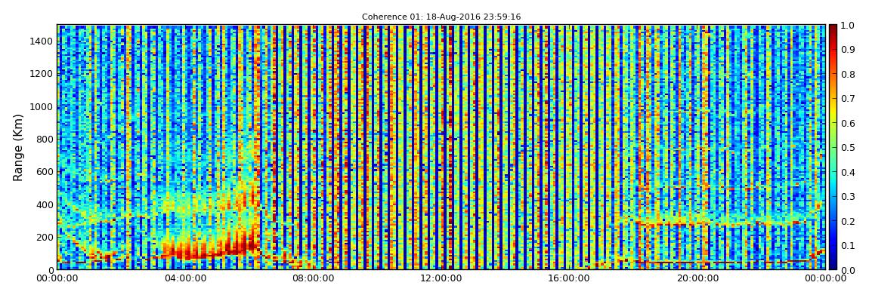This screenshot has width=869, height=307.
Task: Click the 0.9 colorbar label
Action: (847, 50)
